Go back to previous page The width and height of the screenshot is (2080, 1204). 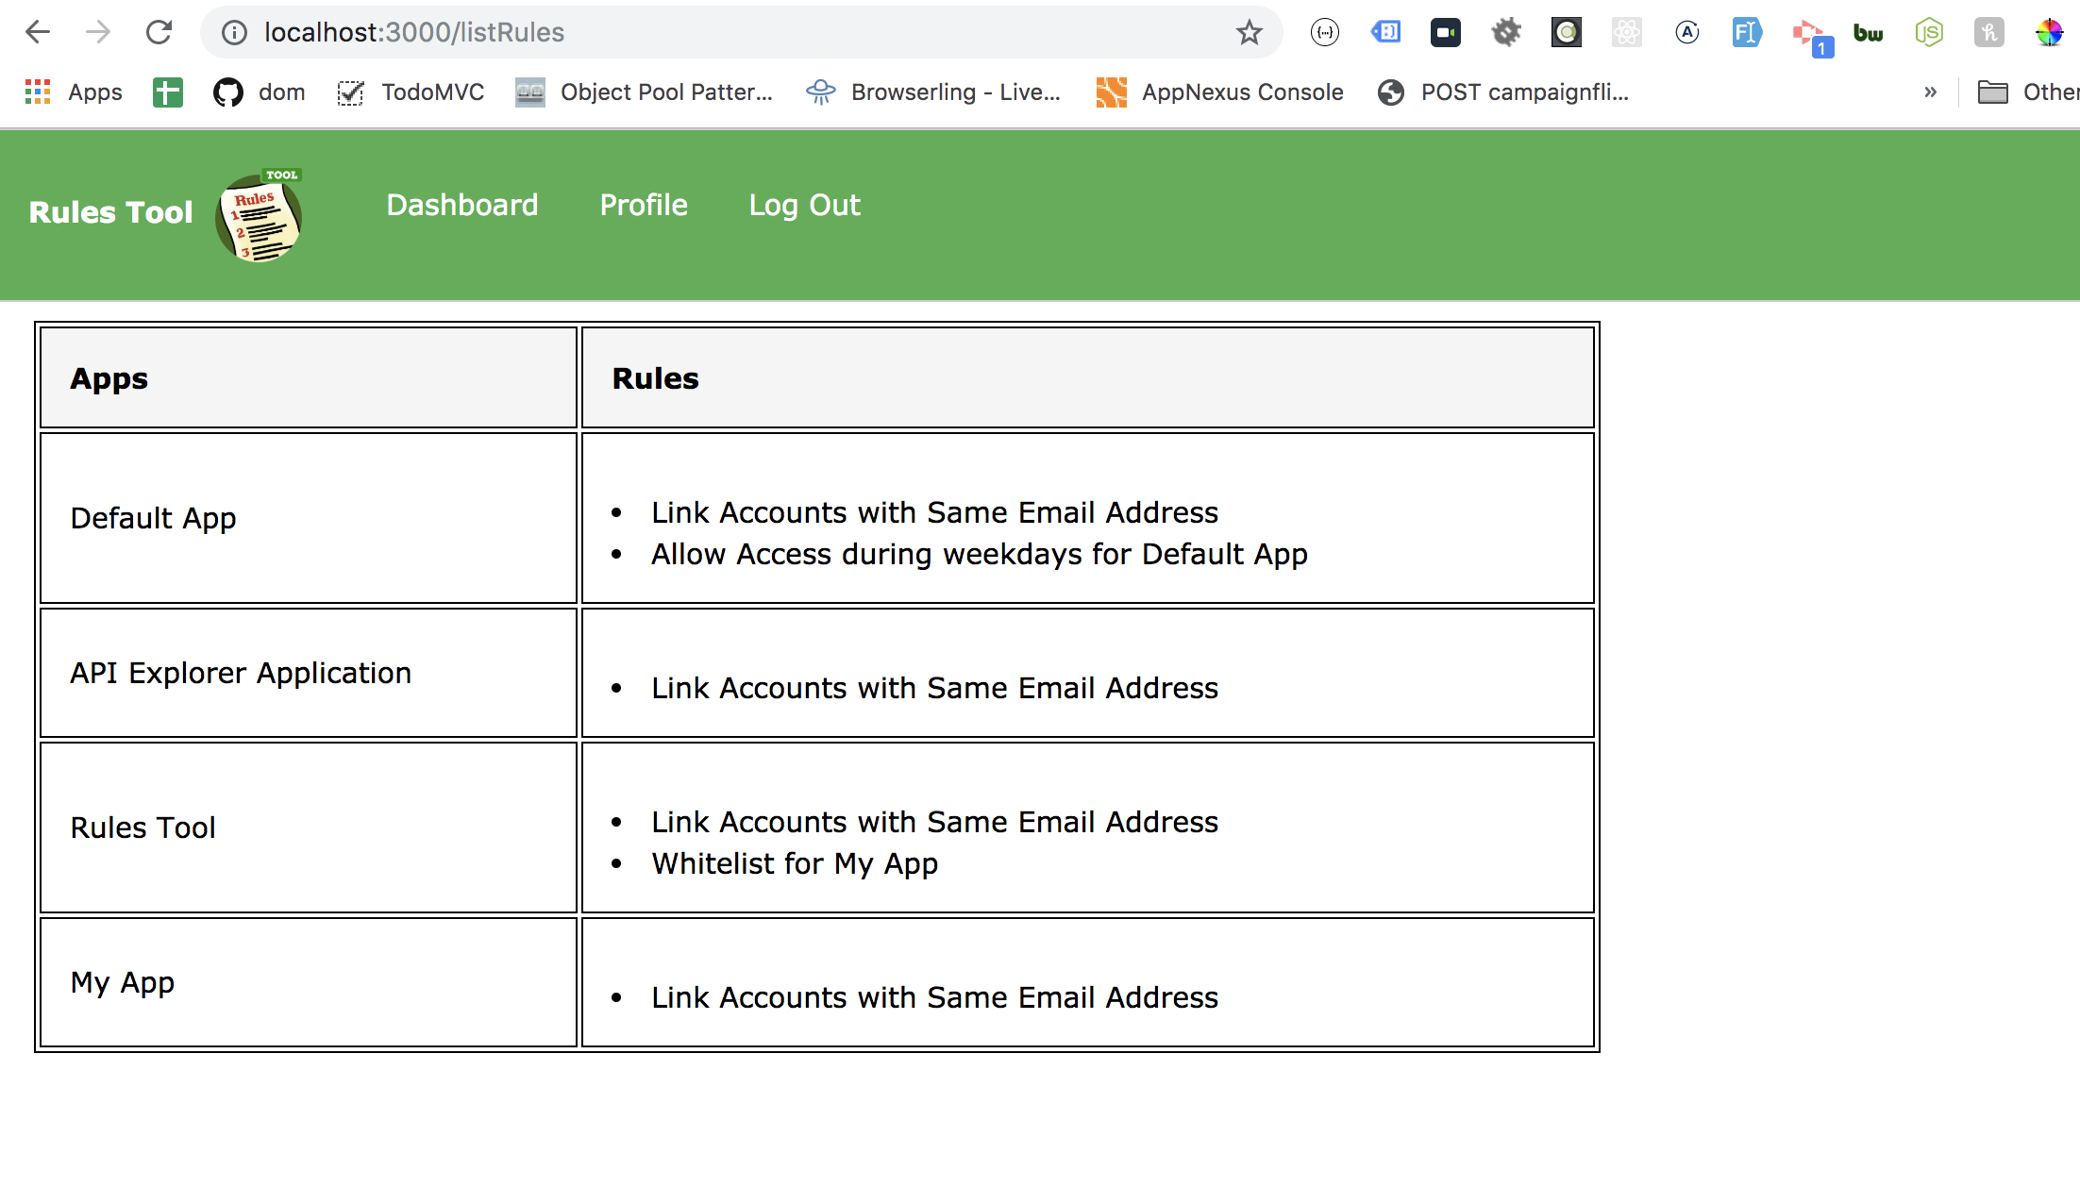pos(38,32)
